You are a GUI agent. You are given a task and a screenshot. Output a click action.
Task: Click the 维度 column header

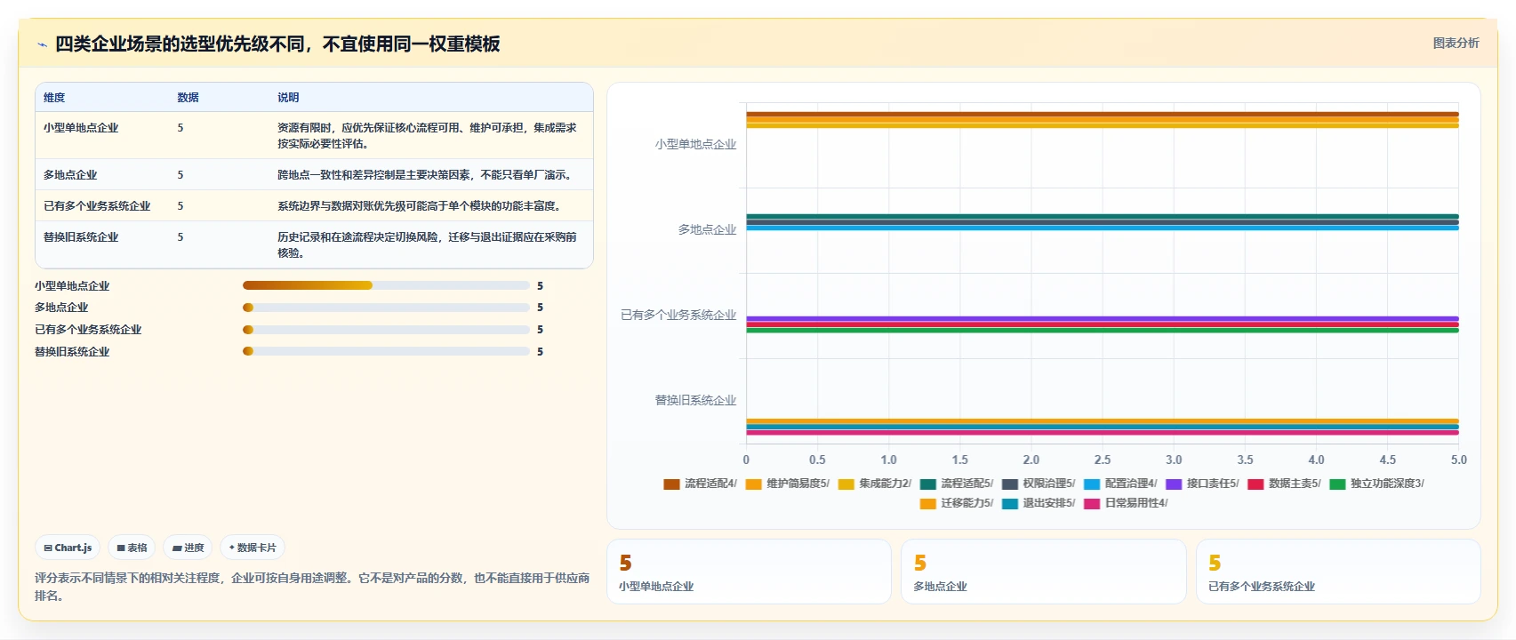coord(54,98)
